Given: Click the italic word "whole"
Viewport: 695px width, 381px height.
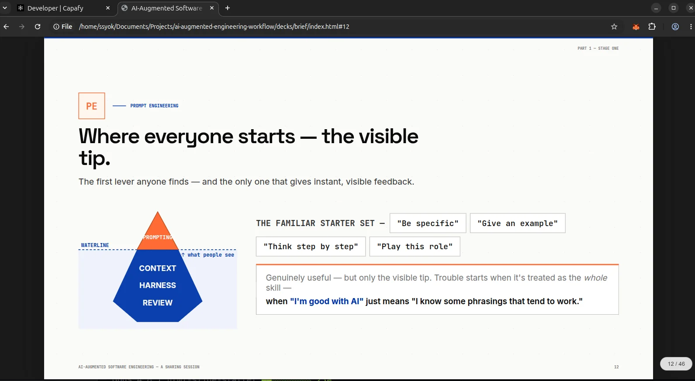Looking at the screenshot, I should (596, 278).
